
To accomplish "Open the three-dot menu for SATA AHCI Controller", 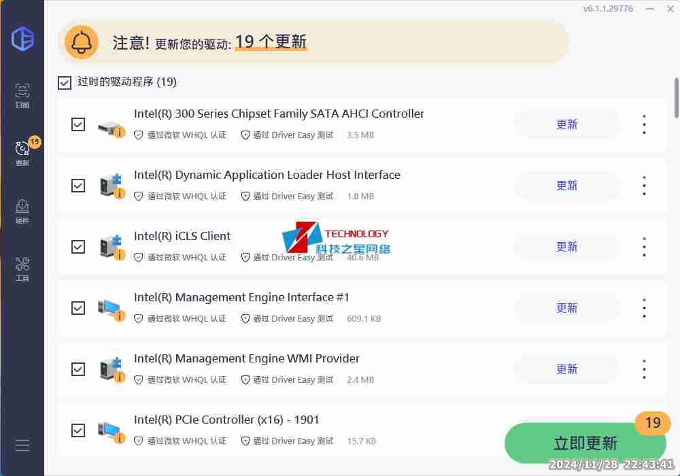I will point(644,124).
